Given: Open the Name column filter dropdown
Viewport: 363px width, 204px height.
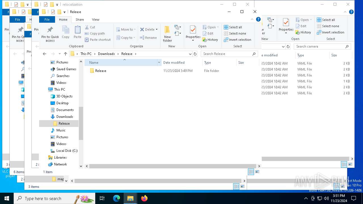Looking at the screenshot, I should tap(159, 63).
